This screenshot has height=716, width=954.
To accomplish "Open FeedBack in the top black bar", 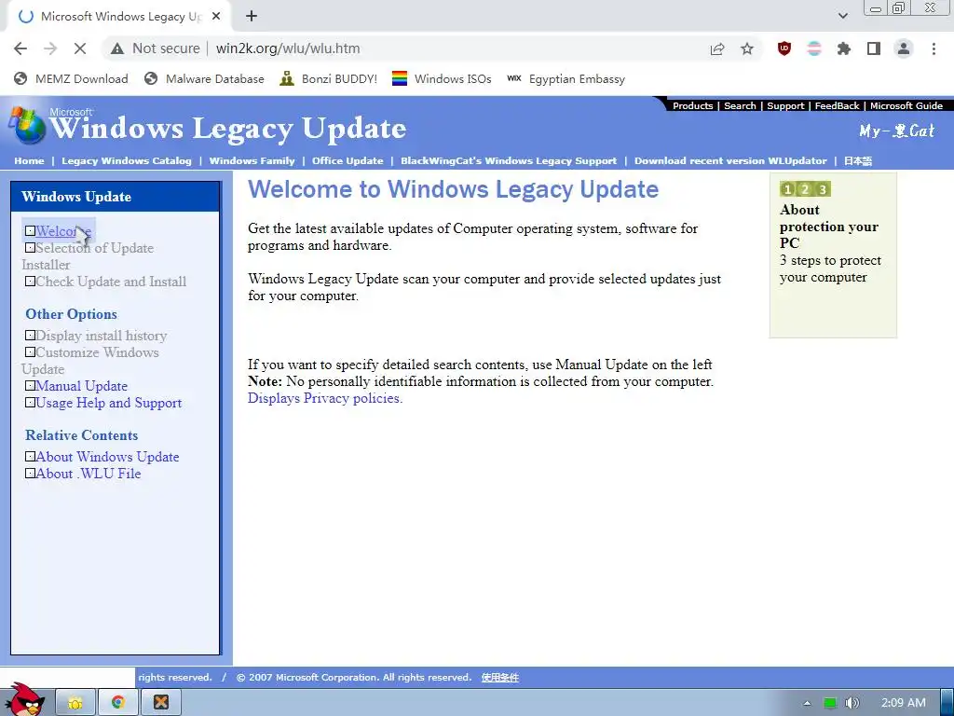I will point(838,106).
